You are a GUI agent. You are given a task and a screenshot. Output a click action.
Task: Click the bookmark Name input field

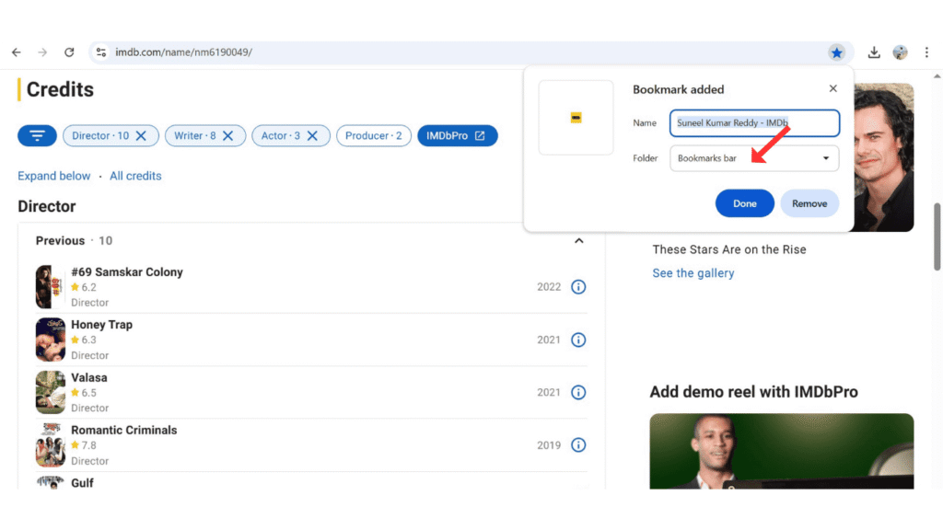754,122
